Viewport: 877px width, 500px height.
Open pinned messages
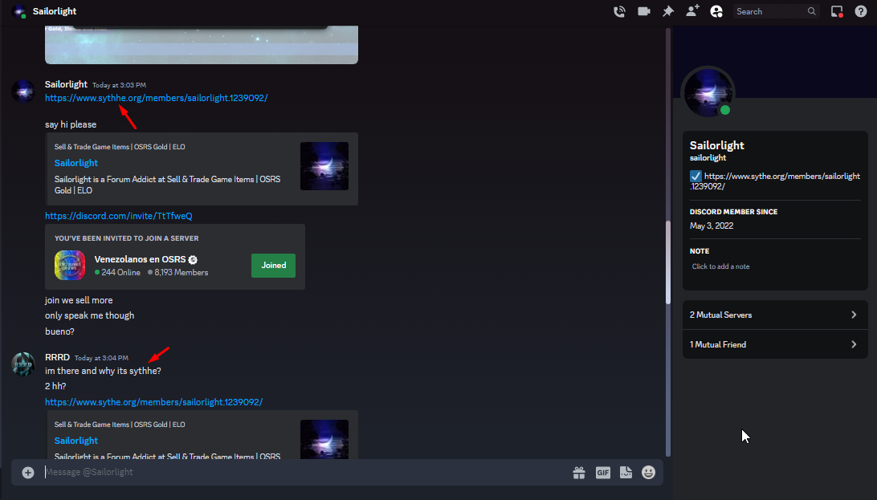click(x=668, y=11)
